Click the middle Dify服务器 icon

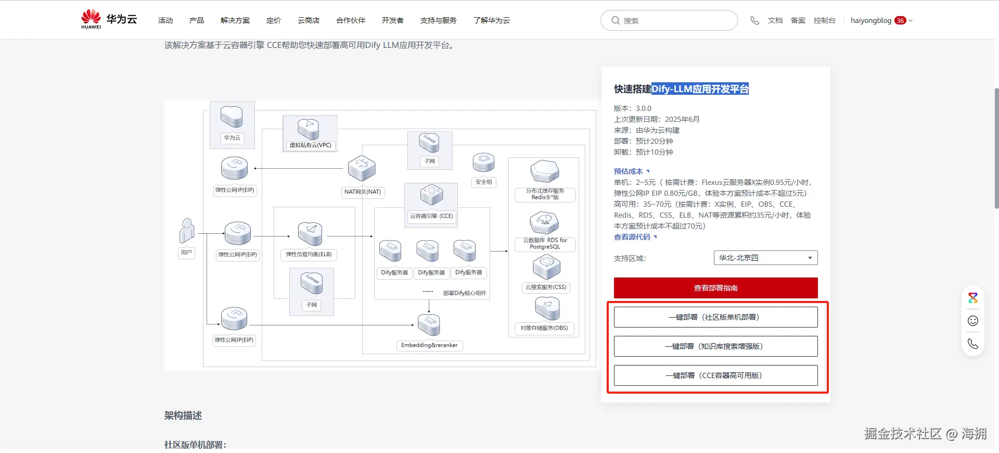tap(427, 250)
